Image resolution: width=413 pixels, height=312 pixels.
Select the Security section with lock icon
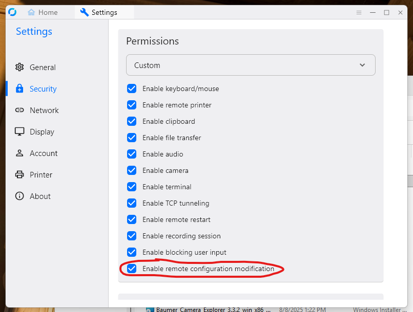point(43,88)
